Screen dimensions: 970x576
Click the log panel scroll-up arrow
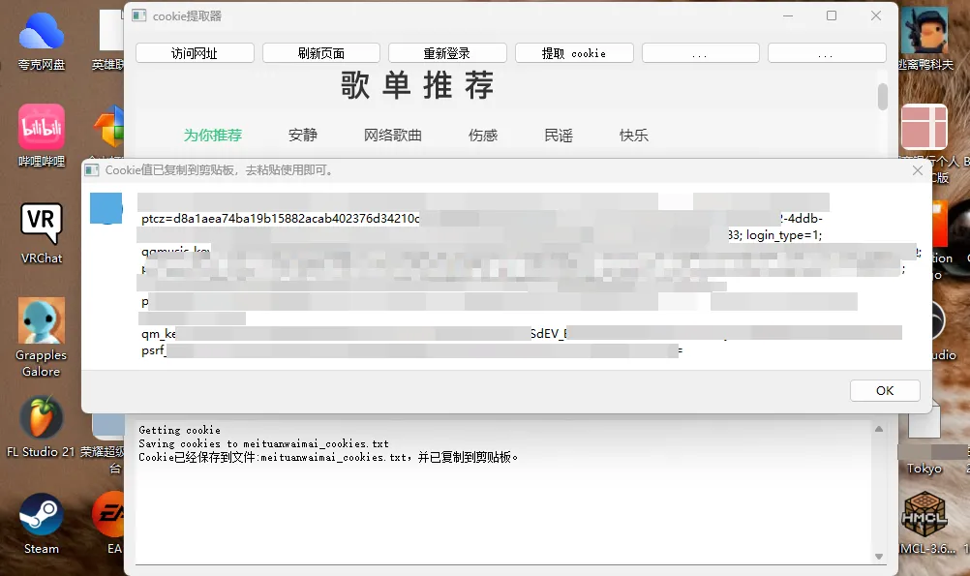point(878,429)
